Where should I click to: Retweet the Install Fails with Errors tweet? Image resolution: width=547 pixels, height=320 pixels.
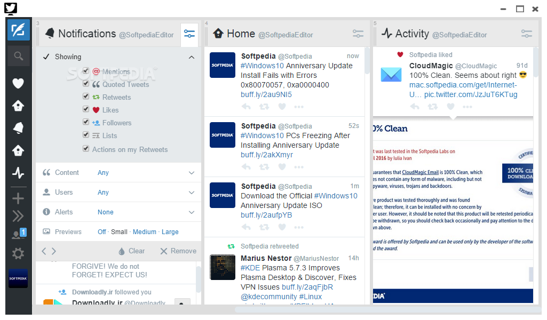(264, 107)
